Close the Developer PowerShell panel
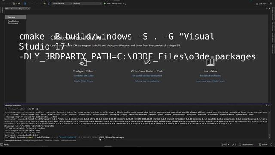The image size is (275, 155). point(269,105)
